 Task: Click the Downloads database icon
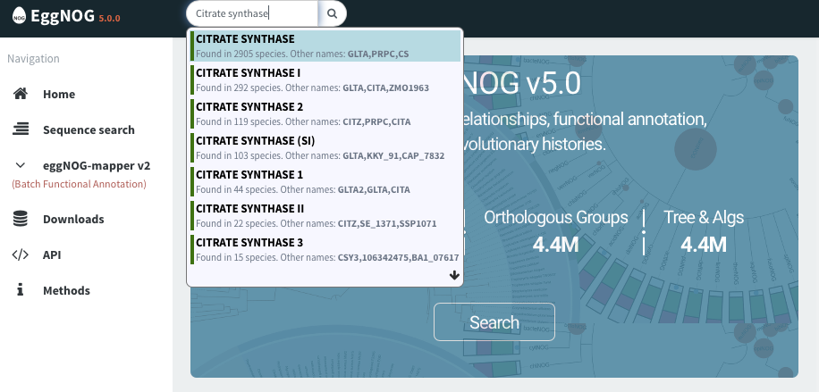(21, 219)
